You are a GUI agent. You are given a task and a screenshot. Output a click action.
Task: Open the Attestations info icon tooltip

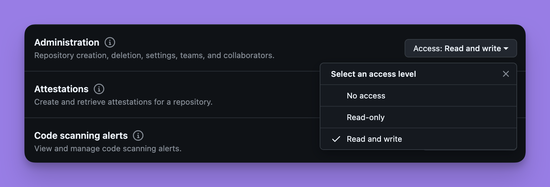[x=99, y=89]
